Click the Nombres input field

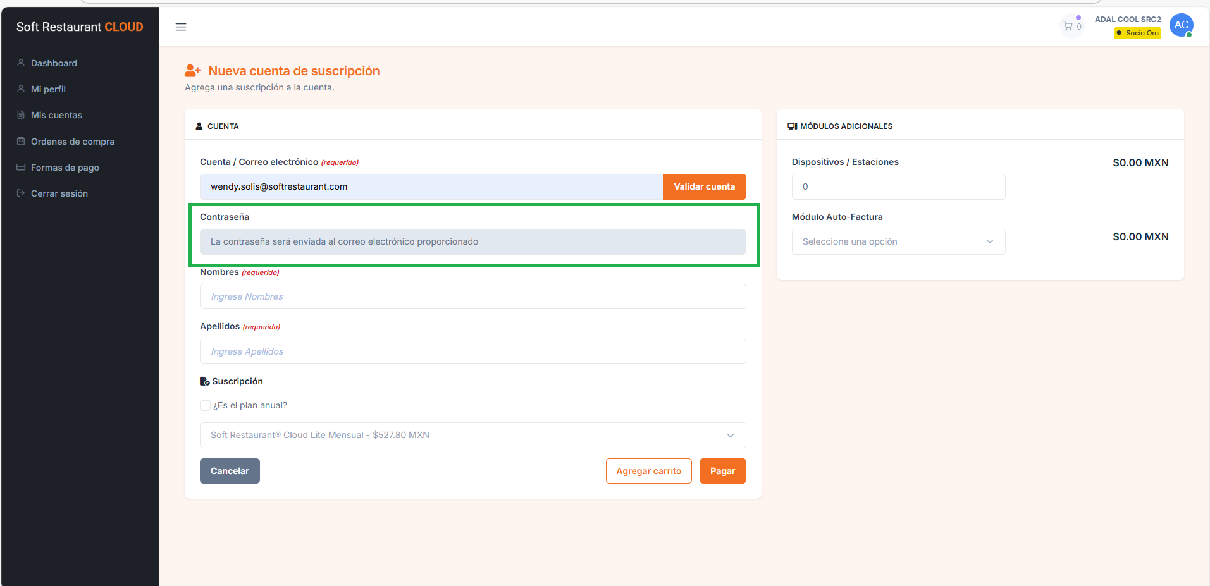(x=472, y=296)
